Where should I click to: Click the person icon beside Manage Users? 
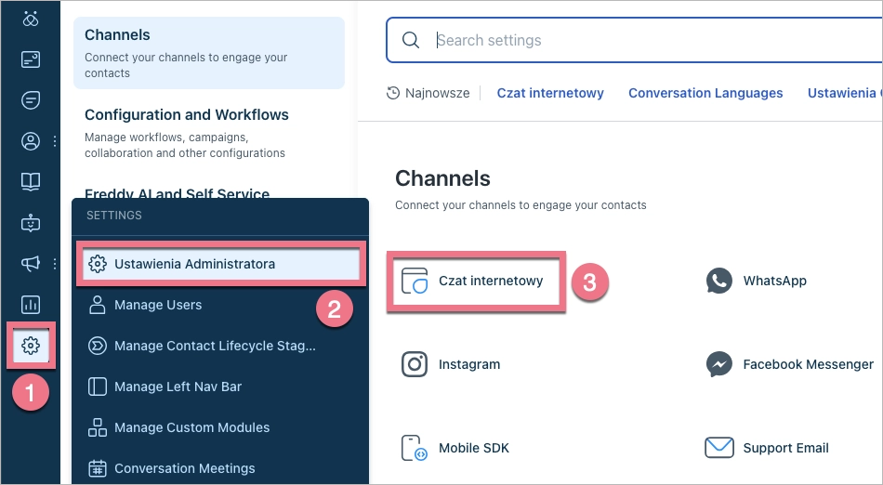(x=98, y=305)
